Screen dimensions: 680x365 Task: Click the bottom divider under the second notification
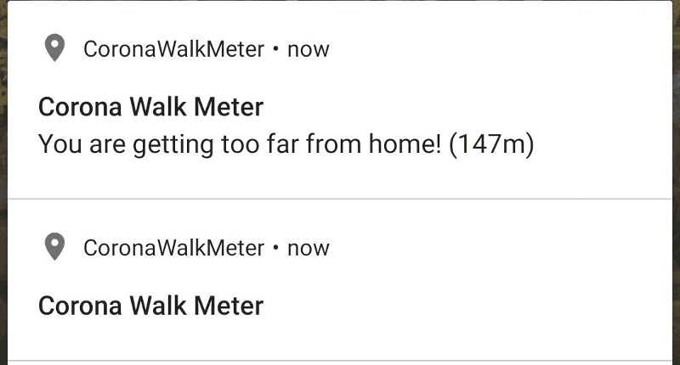pos(340,360)
